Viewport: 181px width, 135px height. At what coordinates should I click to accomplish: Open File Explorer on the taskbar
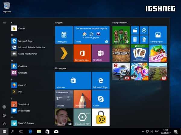pyautogui.click(x=39, y=132)
